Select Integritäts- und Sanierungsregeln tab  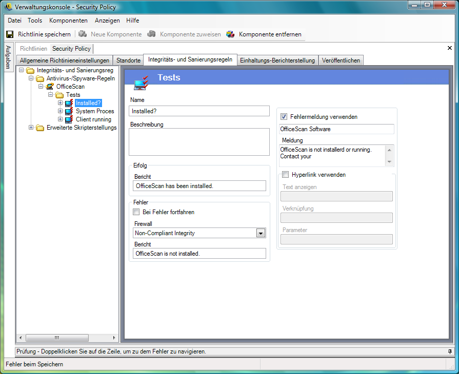click(190, 59)
